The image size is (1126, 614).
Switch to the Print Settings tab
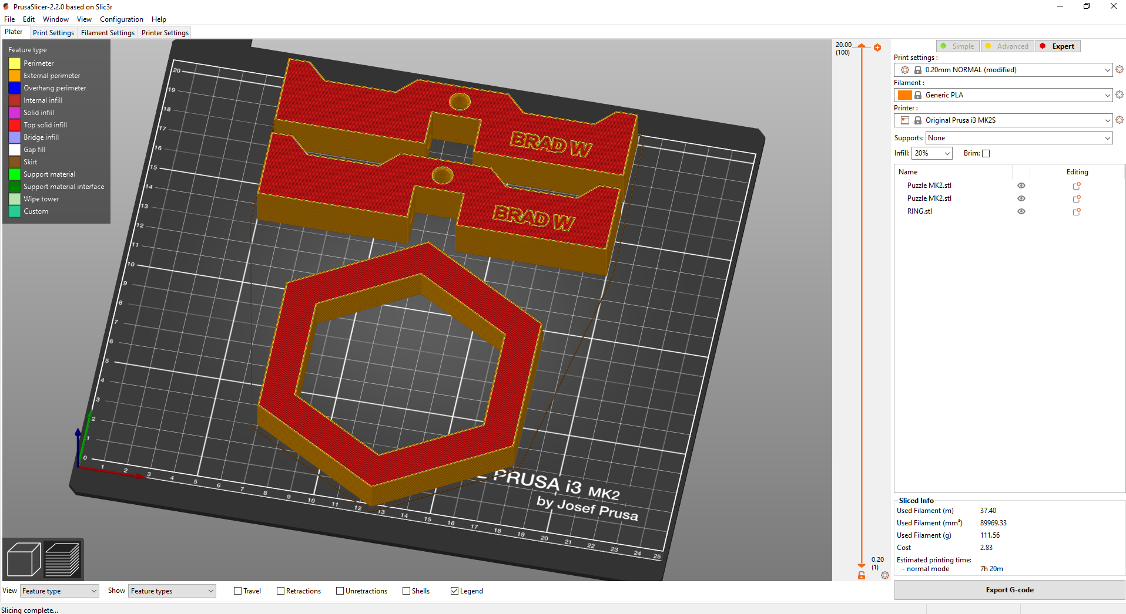(x=53, y=33)
